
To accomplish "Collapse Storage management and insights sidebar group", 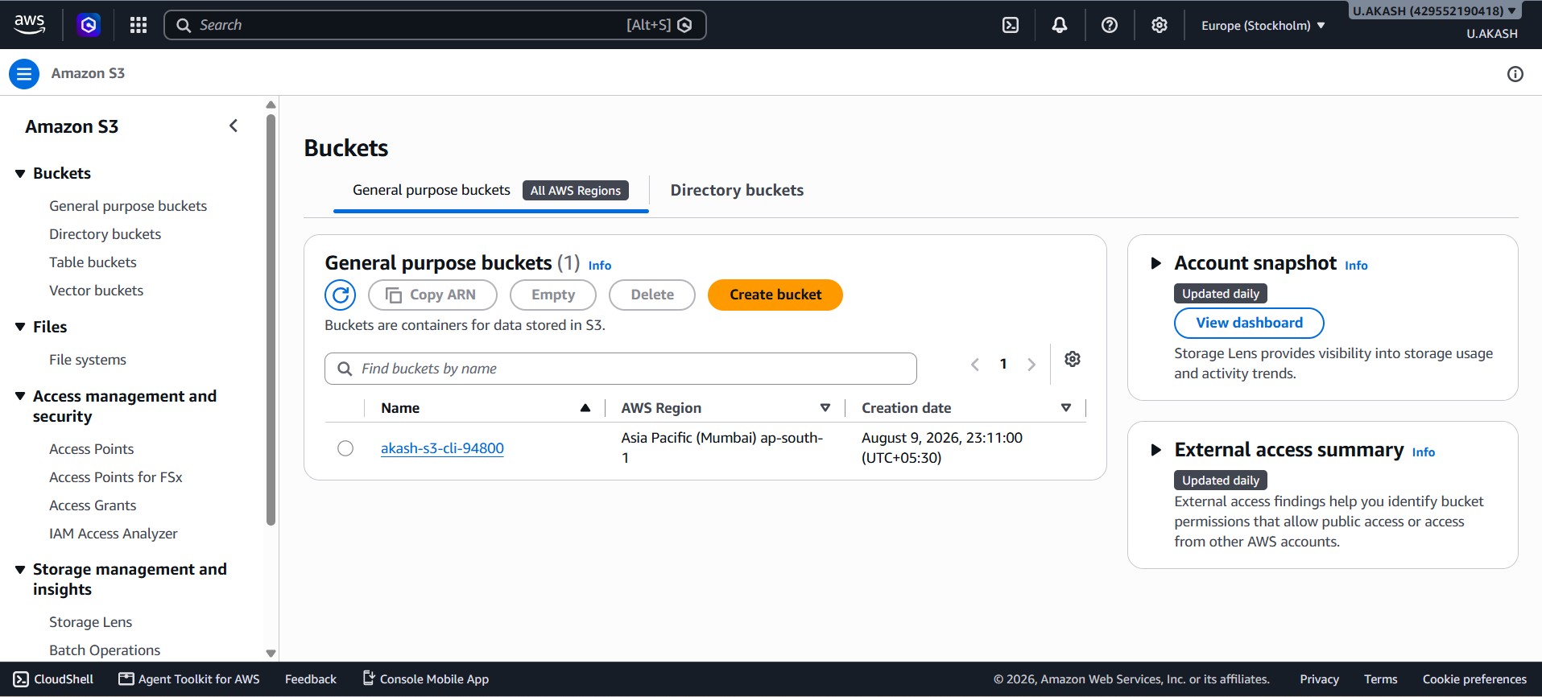I will click(20, 570).
